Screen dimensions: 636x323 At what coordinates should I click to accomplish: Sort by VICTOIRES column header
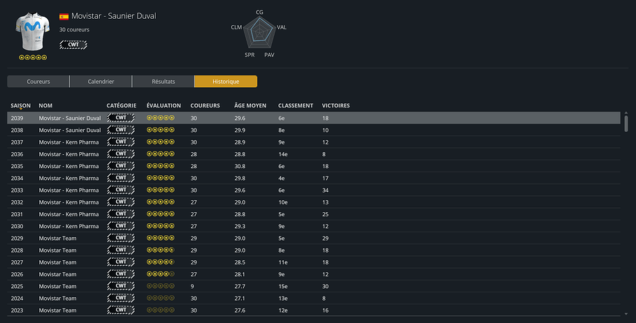(x=335, y=105)
